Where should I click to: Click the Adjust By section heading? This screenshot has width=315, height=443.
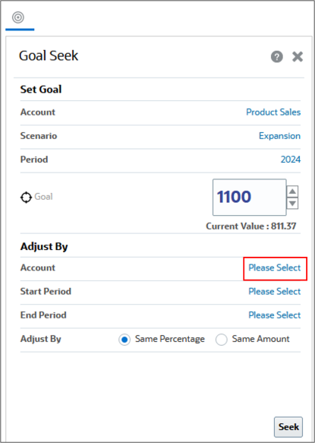click(44, 247)
